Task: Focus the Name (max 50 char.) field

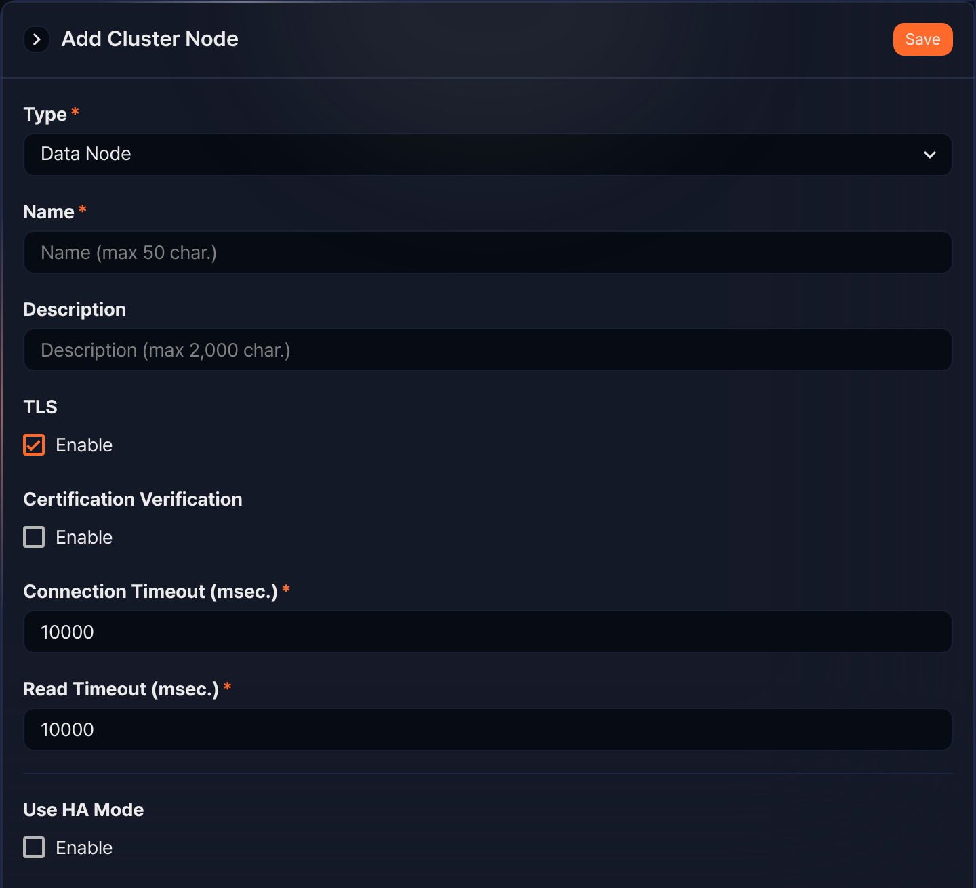Action: pyautogui.click(x=487, y=252)
